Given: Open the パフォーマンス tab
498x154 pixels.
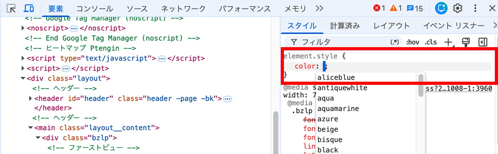Looking at the screenshot, I should coord(245,9).
